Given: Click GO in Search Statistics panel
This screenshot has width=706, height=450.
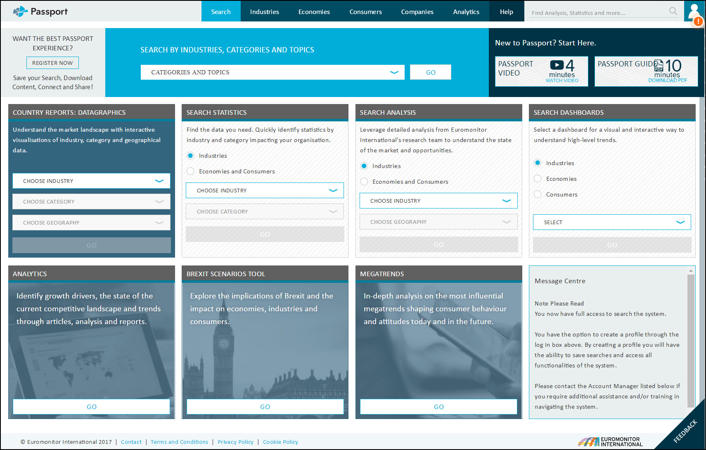Looking at the screenshot, I should point(265,234).
